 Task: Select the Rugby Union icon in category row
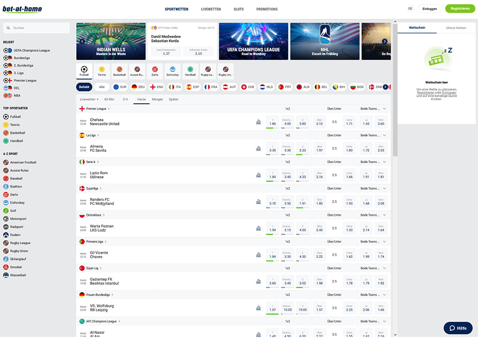pyautogui.click(x=225, y=71)
